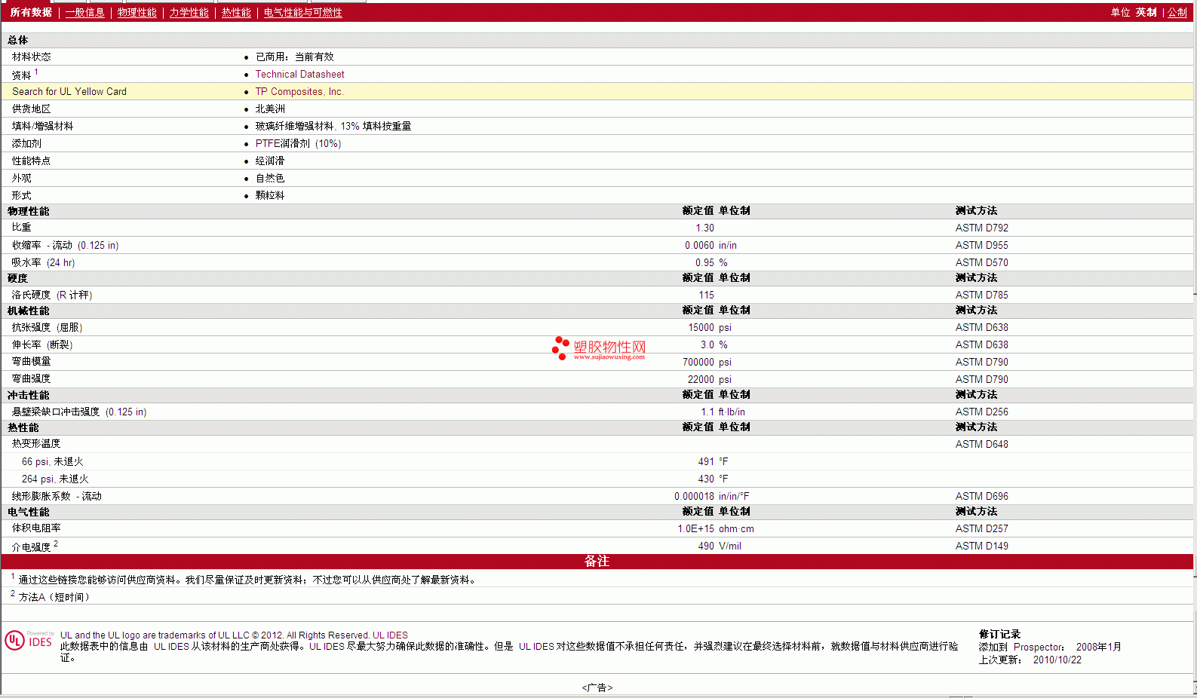Click 洛氏硬度 value 115
The width and height of the screenshot is (1197, 698).
tap(706, 295)
